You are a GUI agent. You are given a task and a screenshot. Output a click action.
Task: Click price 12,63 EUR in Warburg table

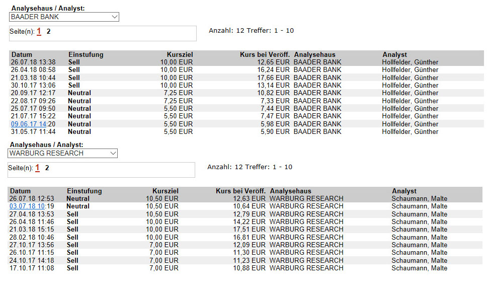[250, 198]
